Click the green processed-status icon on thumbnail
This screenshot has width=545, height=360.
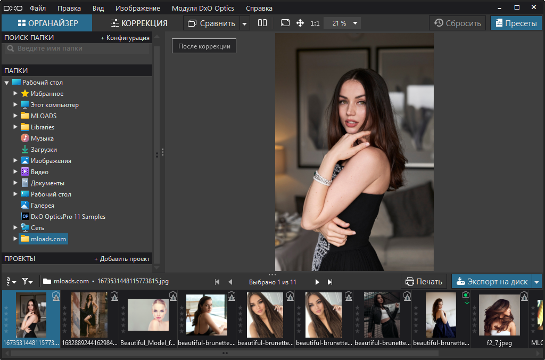point(466,297)
